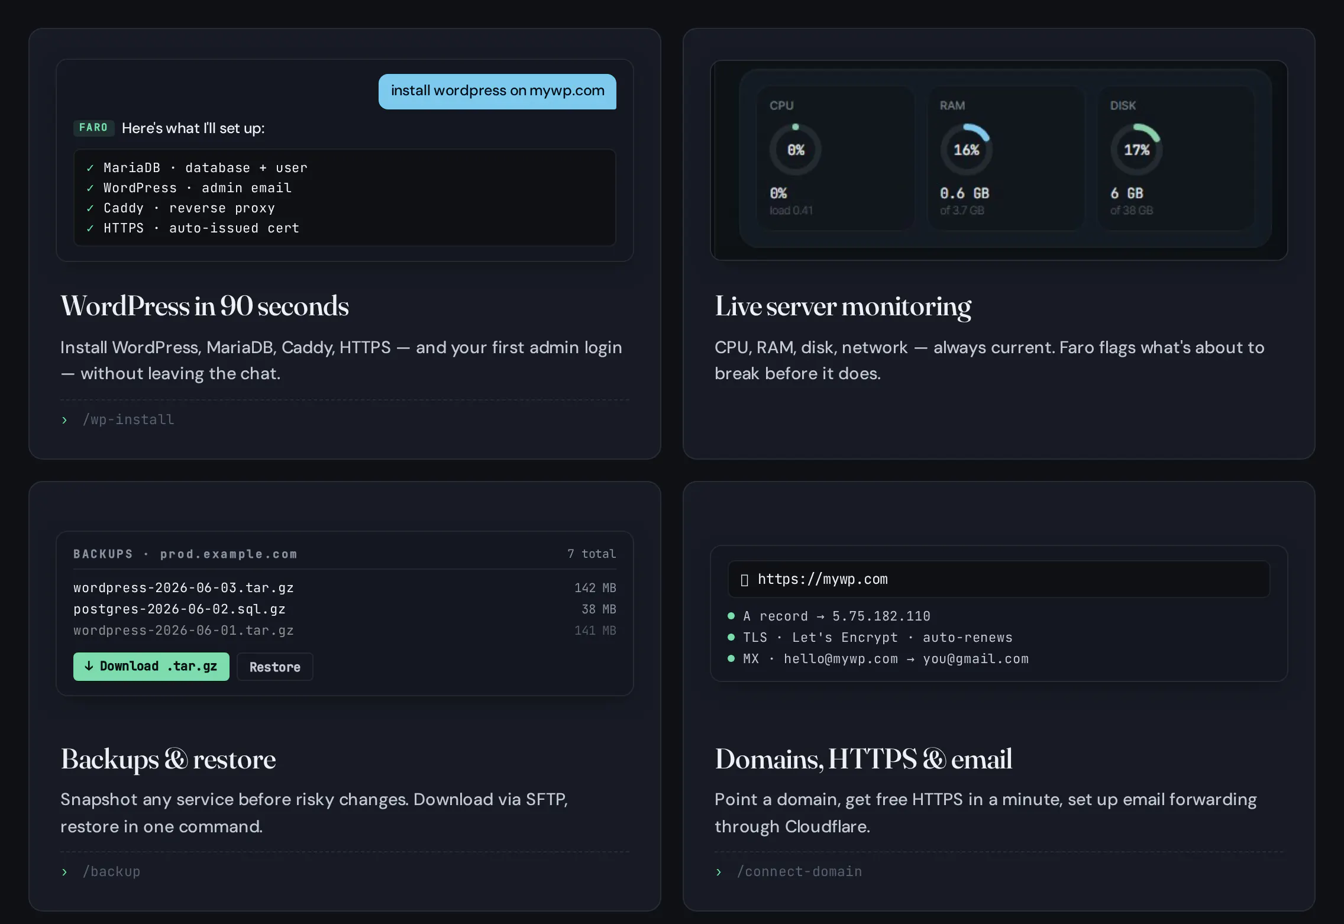Select the wordpress-2026-06-03.tar.gz backup row

coord(345,587)
